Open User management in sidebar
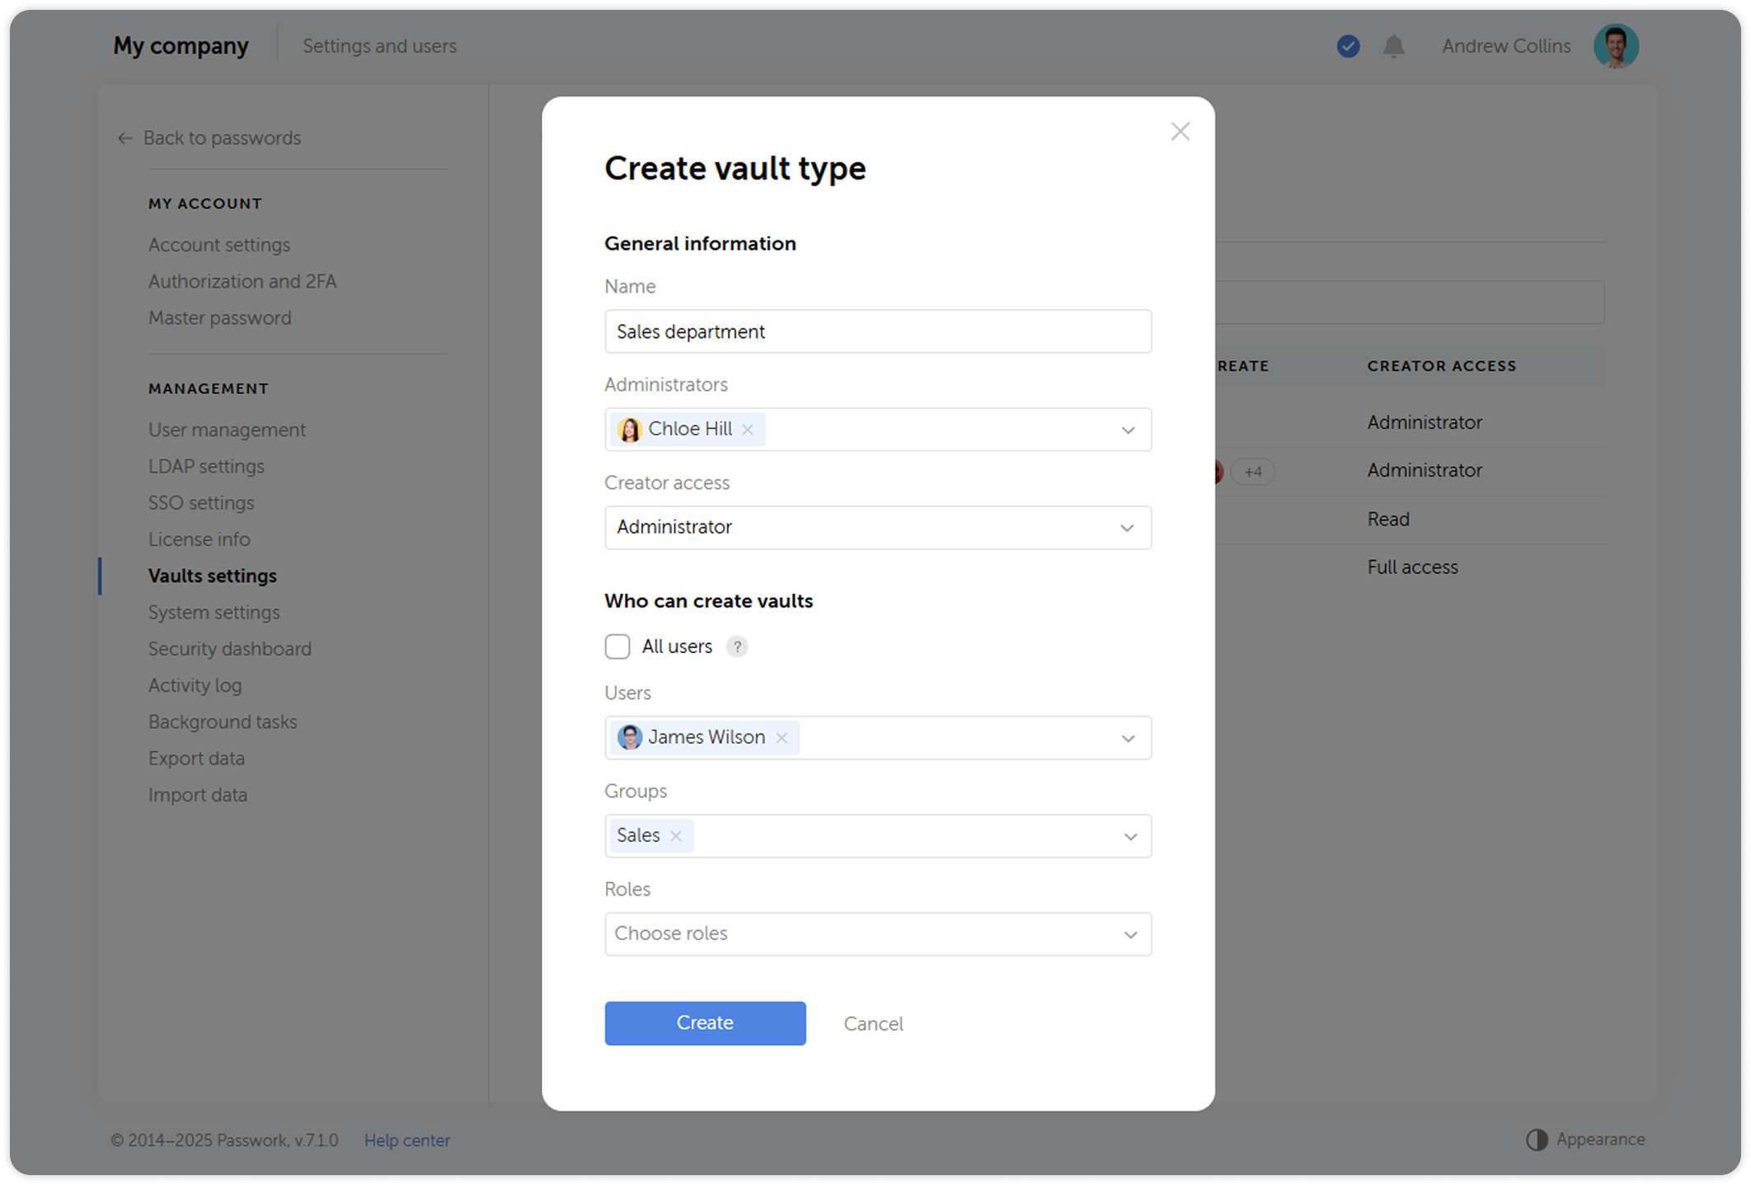This screenshot has width=1751, height=1185. (227, 430)
